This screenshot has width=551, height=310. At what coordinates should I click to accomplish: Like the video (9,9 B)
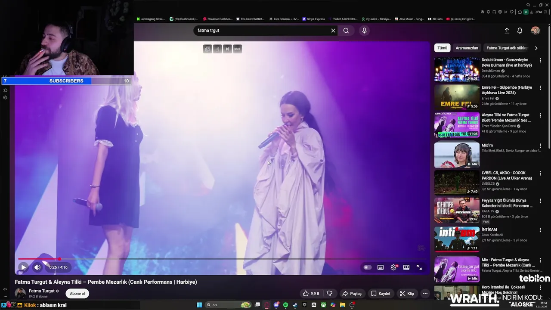[311, 294]
